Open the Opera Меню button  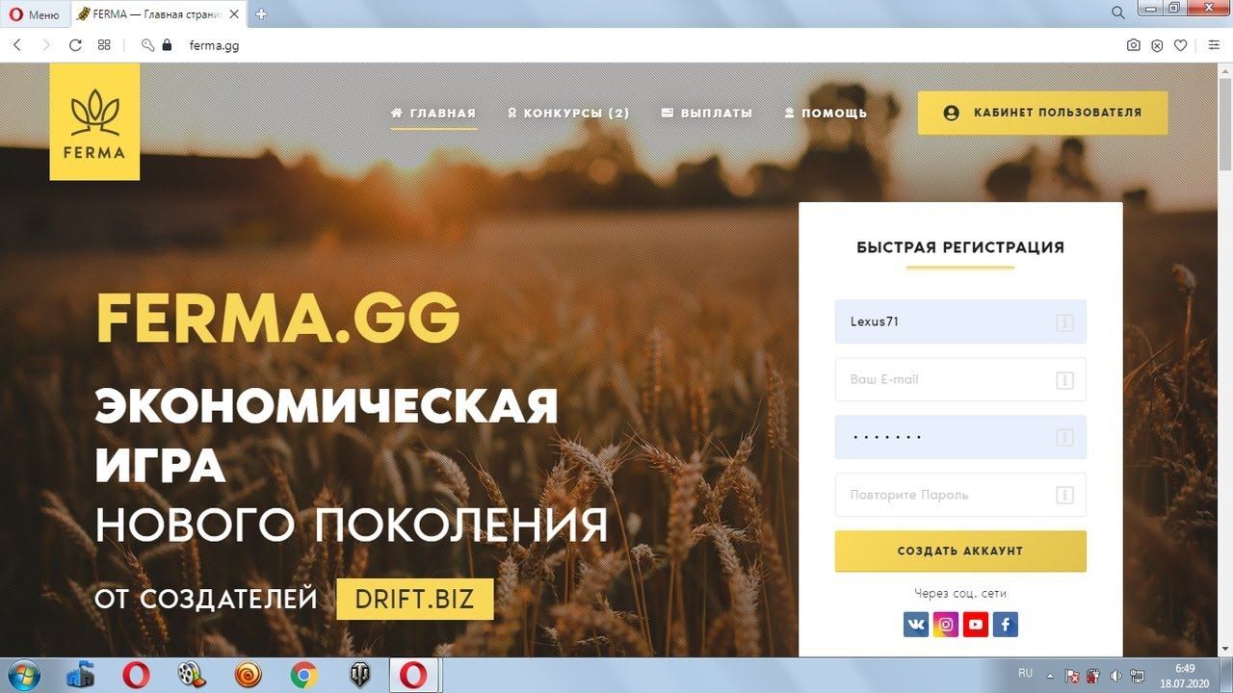(34, 14)
